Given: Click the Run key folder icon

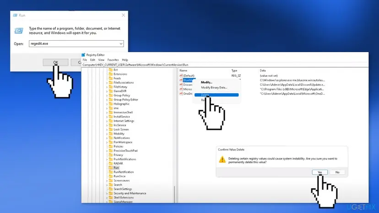Looking at the screenshot, I should (111, 168).
